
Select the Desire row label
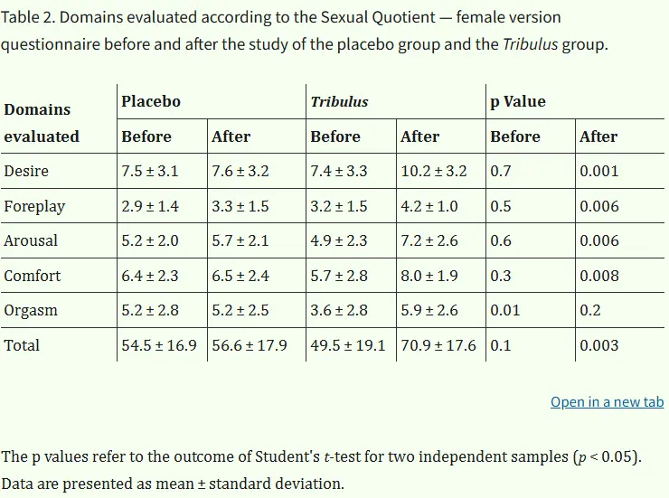[x=26, y=171]
